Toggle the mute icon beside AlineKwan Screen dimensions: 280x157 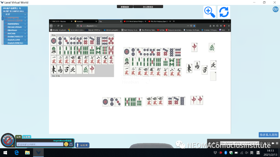point(6,30)
